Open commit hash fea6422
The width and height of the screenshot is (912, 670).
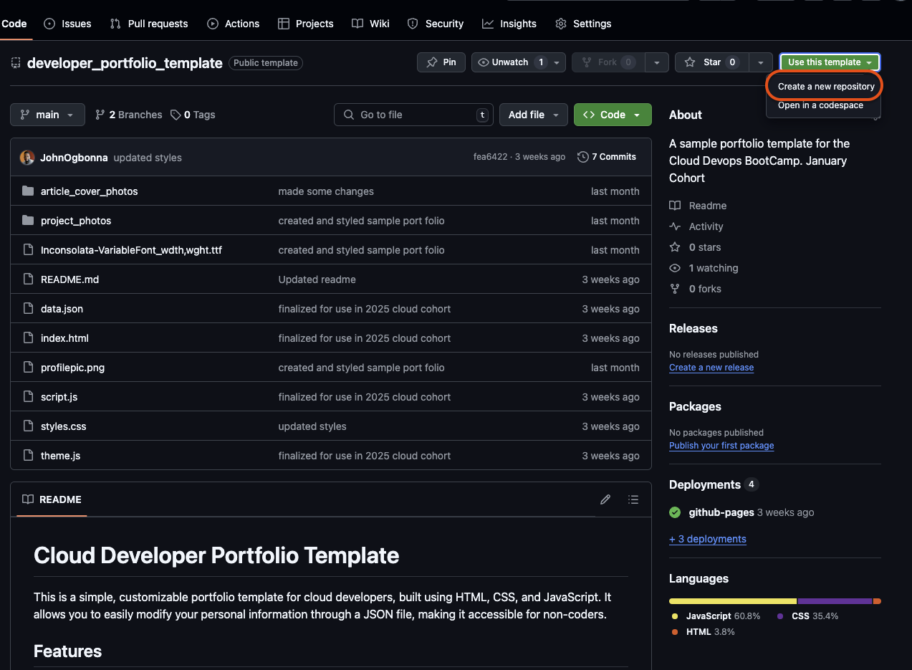point(490,157)
